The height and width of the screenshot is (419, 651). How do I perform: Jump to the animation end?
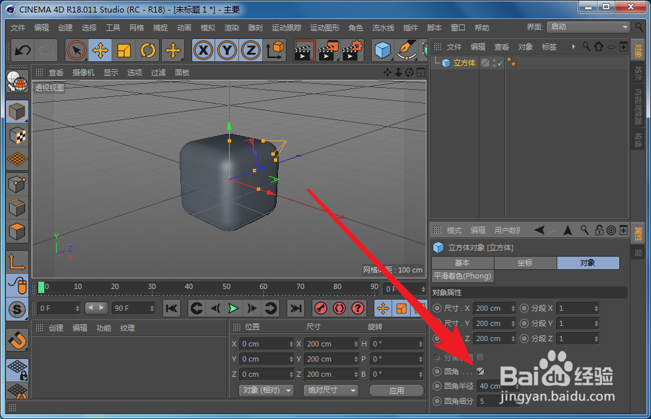coord(296,308)
